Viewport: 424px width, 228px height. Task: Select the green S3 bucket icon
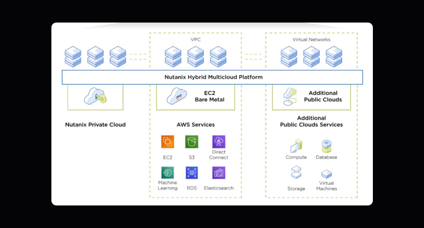(x=192, y=142)
